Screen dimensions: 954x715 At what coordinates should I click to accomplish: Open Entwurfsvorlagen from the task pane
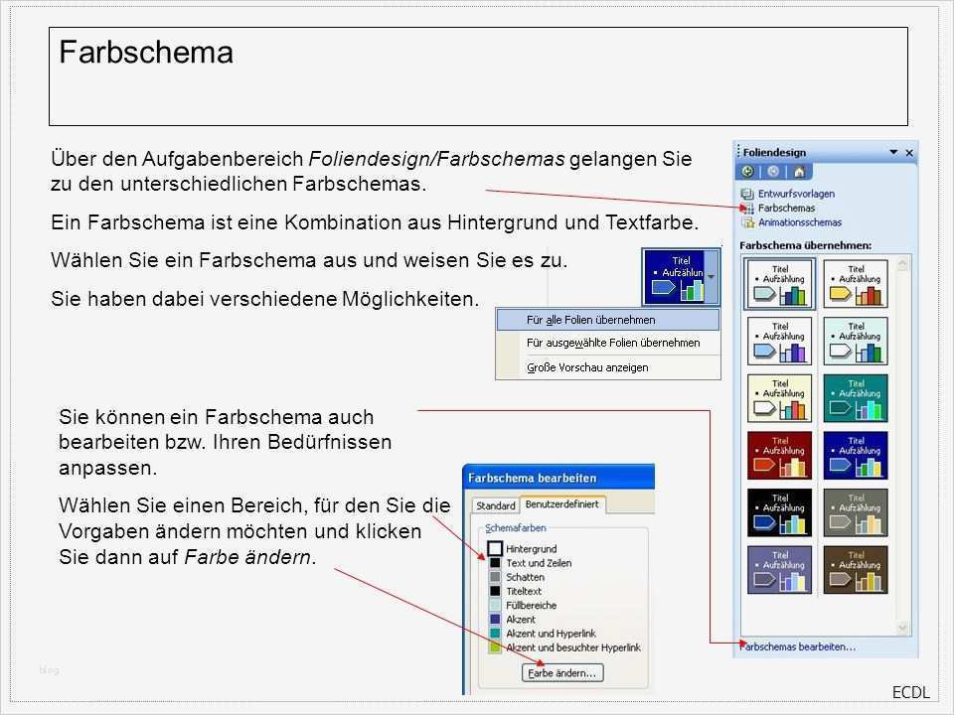point(796,193)
